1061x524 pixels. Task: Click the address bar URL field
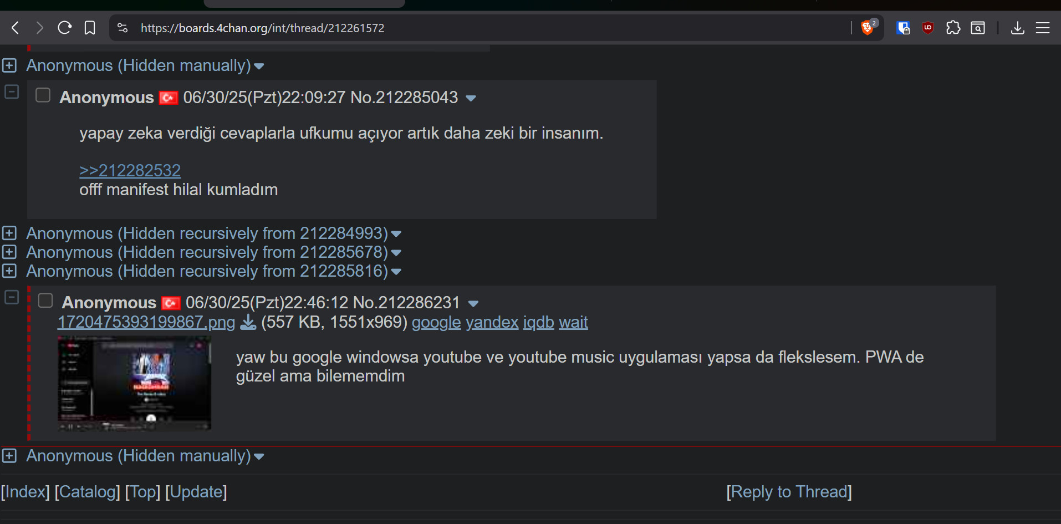pyautogui.click(x=493, y=28)
